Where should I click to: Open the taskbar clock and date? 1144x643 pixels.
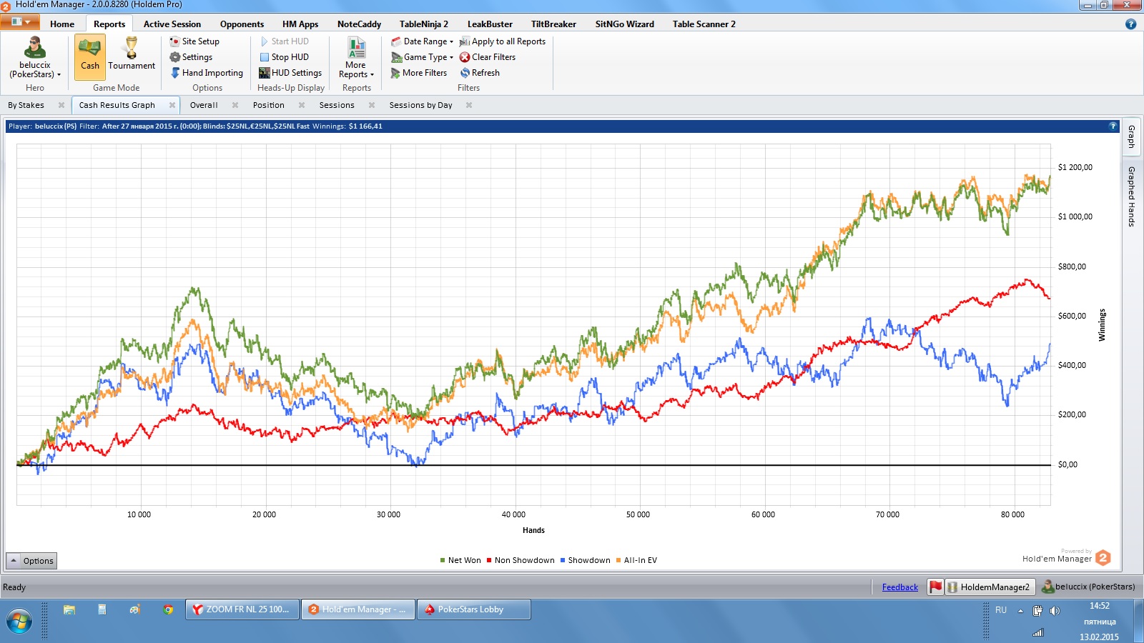click(1100, 621)
